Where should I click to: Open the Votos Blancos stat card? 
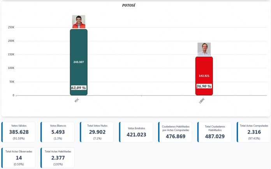(58, 132)
